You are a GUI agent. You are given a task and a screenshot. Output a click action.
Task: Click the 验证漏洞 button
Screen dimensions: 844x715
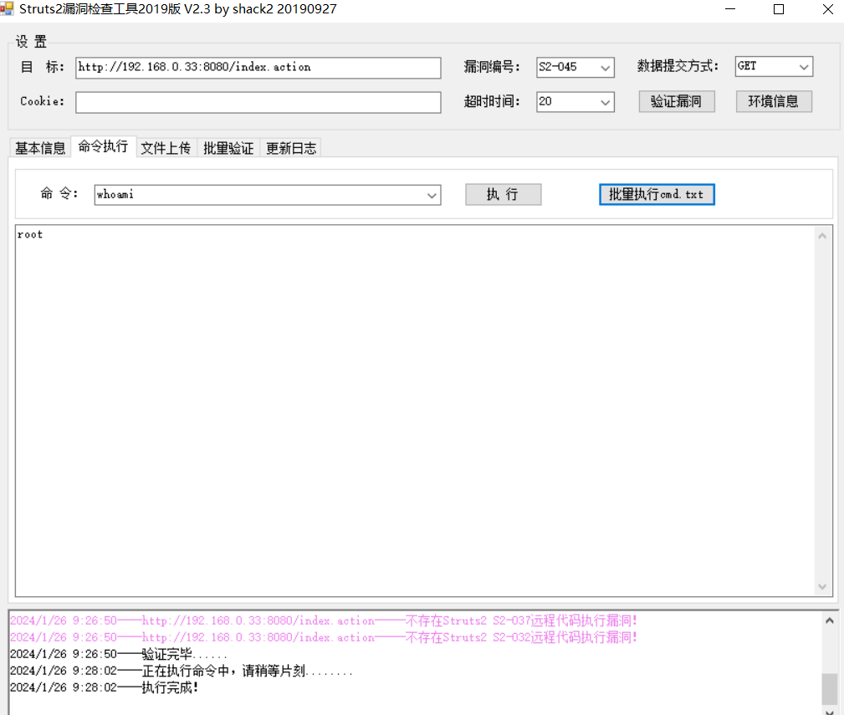point(677,101)
